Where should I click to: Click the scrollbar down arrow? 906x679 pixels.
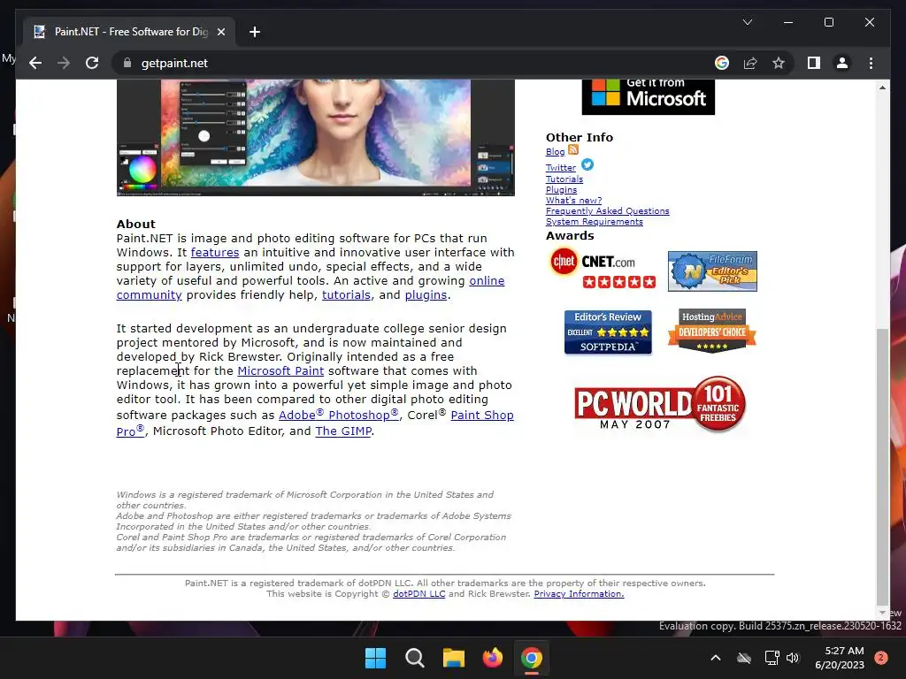tap(882, 614)
